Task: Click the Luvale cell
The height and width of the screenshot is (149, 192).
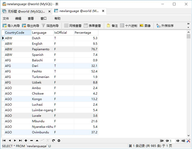Action: pyautogui.click(x=43, y=115)
